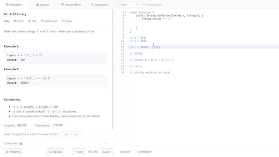The height and width of the screenshot is (157, 279).
Task: Open the Solution tab
Action: 43,5
